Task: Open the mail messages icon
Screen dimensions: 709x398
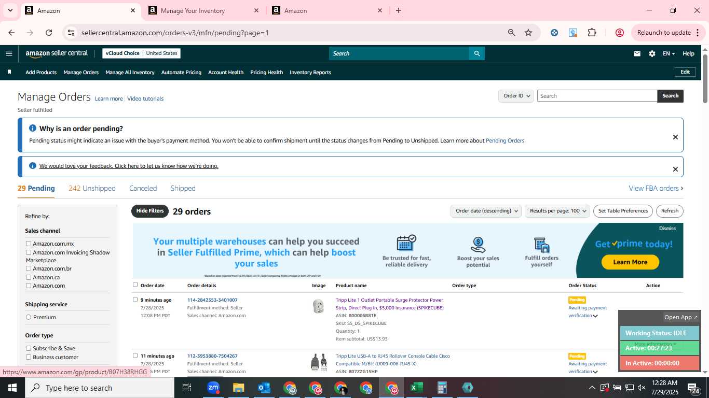Action: [637, 53]
